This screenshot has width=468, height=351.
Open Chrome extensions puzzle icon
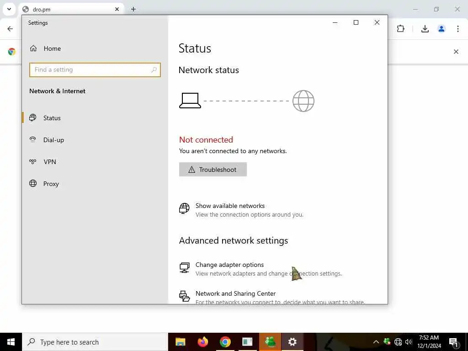click(x=400, y=29)
